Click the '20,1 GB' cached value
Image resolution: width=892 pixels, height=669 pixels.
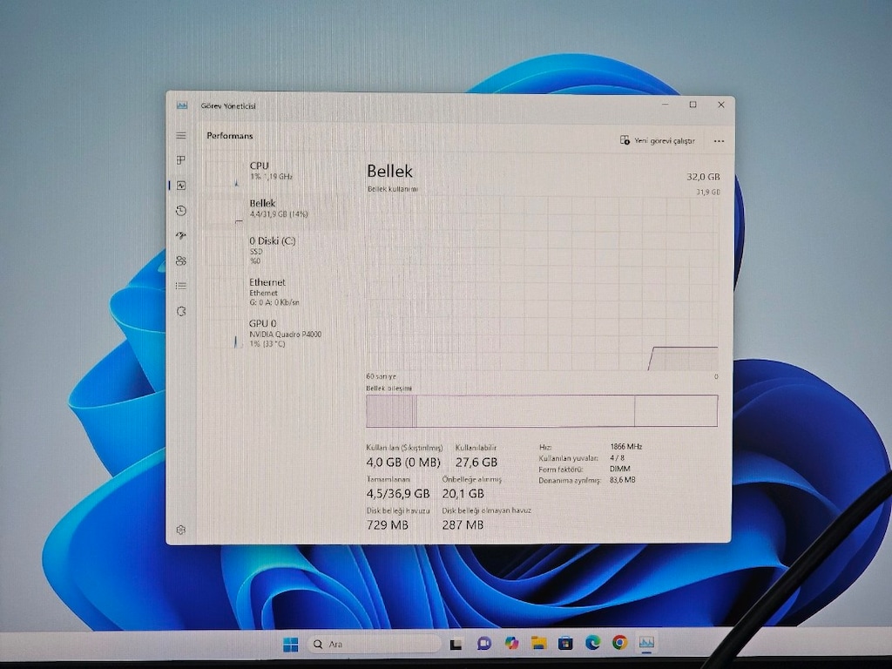click(463, 493)
